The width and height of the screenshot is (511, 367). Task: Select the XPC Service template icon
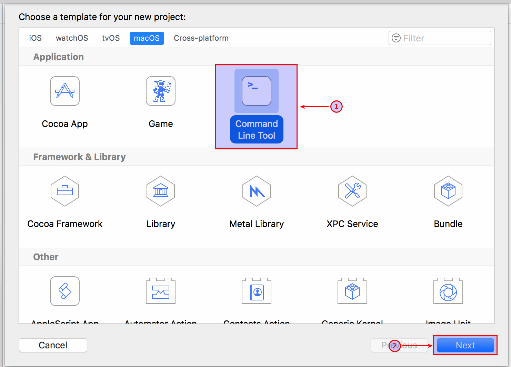[x=352, y=191]
